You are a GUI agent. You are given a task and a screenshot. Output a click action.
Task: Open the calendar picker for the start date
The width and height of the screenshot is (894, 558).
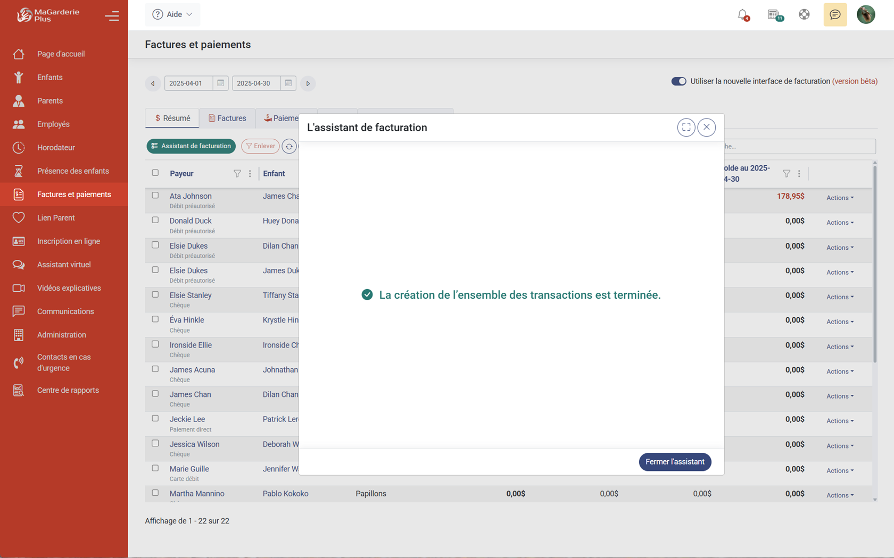[x=220, y=83]
